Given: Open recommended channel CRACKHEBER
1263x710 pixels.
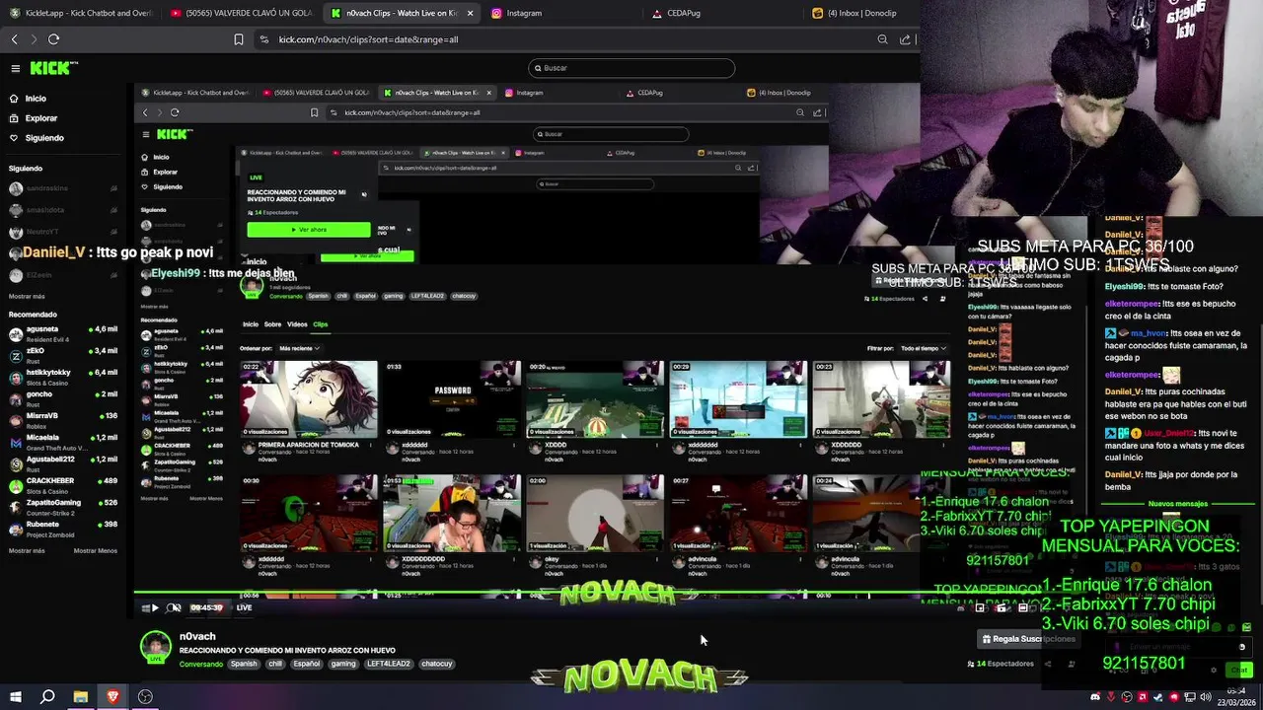Looking at the screenshot, I should (63, 485).
